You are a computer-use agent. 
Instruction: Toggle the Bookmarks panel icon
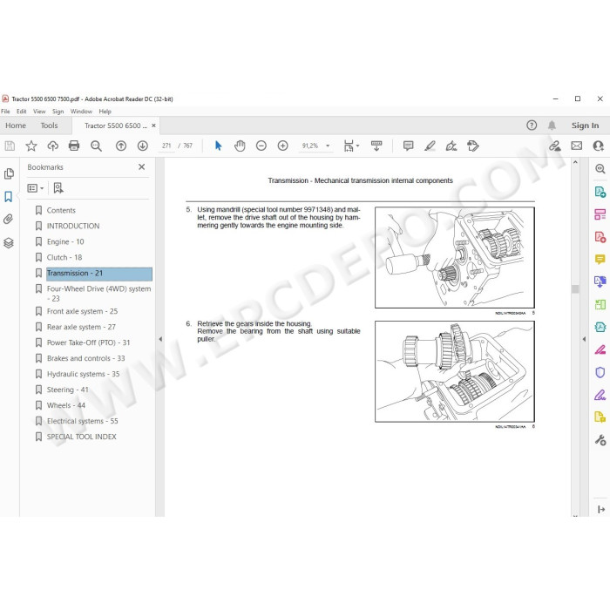click(9, 196)
